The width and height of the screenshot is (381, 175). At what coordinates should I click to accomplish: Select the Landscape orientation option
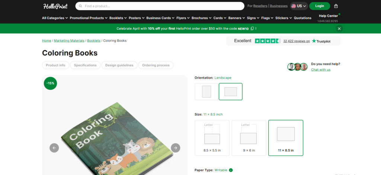[x=231, y=92]
